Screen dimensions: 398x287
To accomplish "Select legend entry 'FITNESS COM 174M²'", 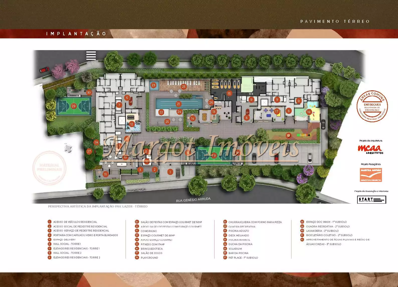I will coord(153,244).
